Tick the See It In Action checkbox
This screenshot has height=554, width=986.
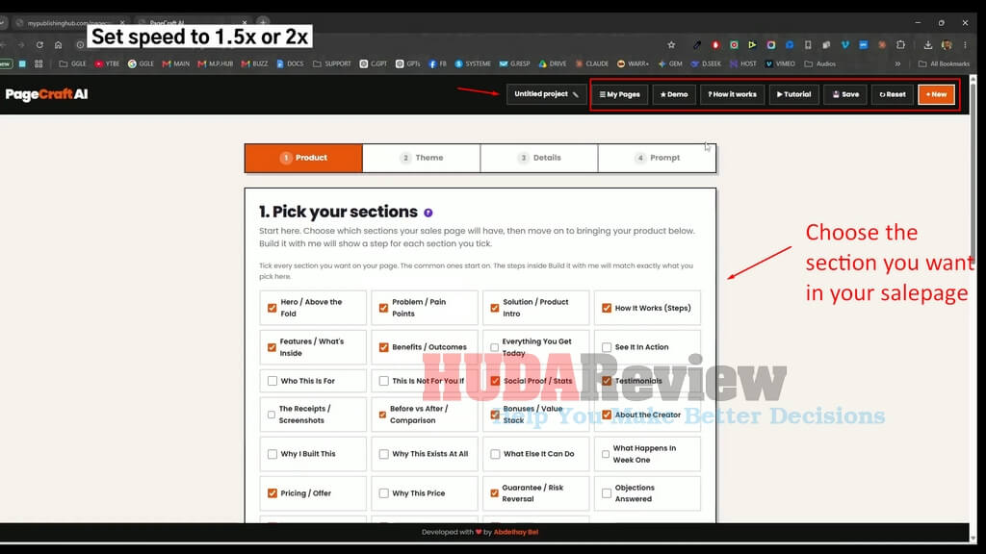point(607,347)
